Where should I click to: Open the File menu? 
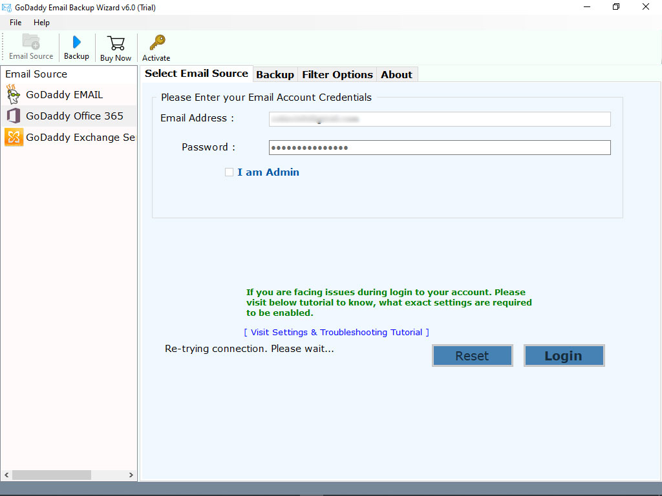16,23
